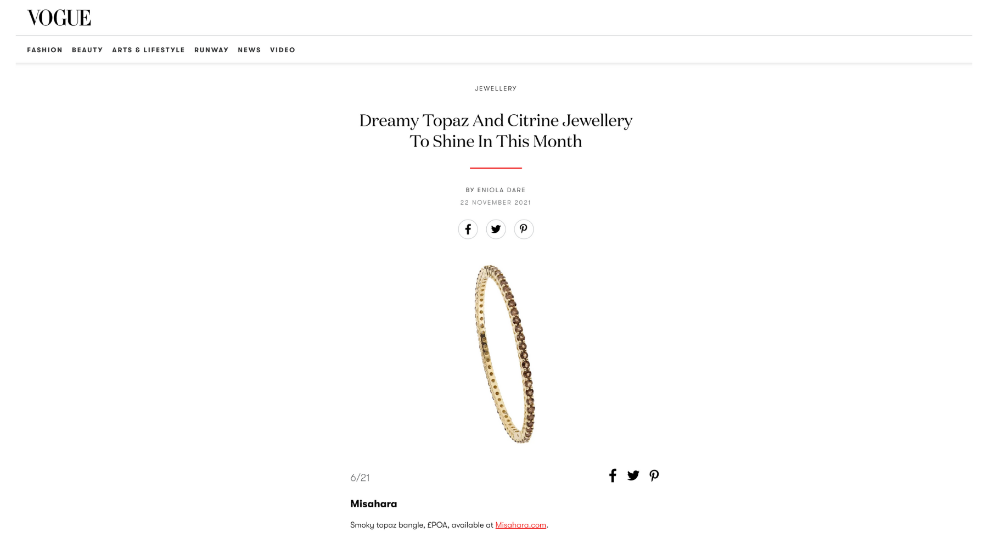The image size is (988, 549).
Task: Open the Runway section
Action: click(x=211, y=50)
